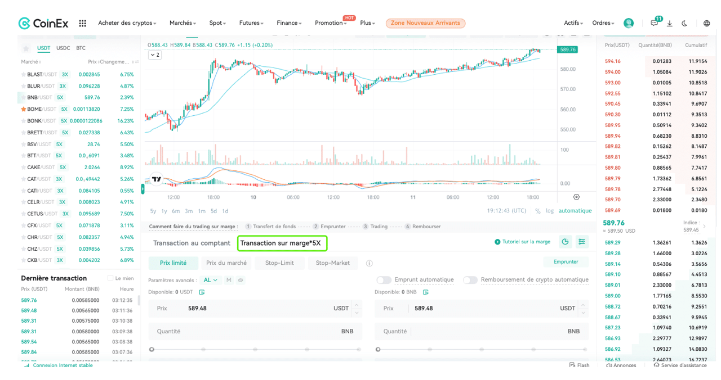Screen dimensions: 721x380
Task: Collapse the chart indicators toggle showing 2
Action: point(154,55)
